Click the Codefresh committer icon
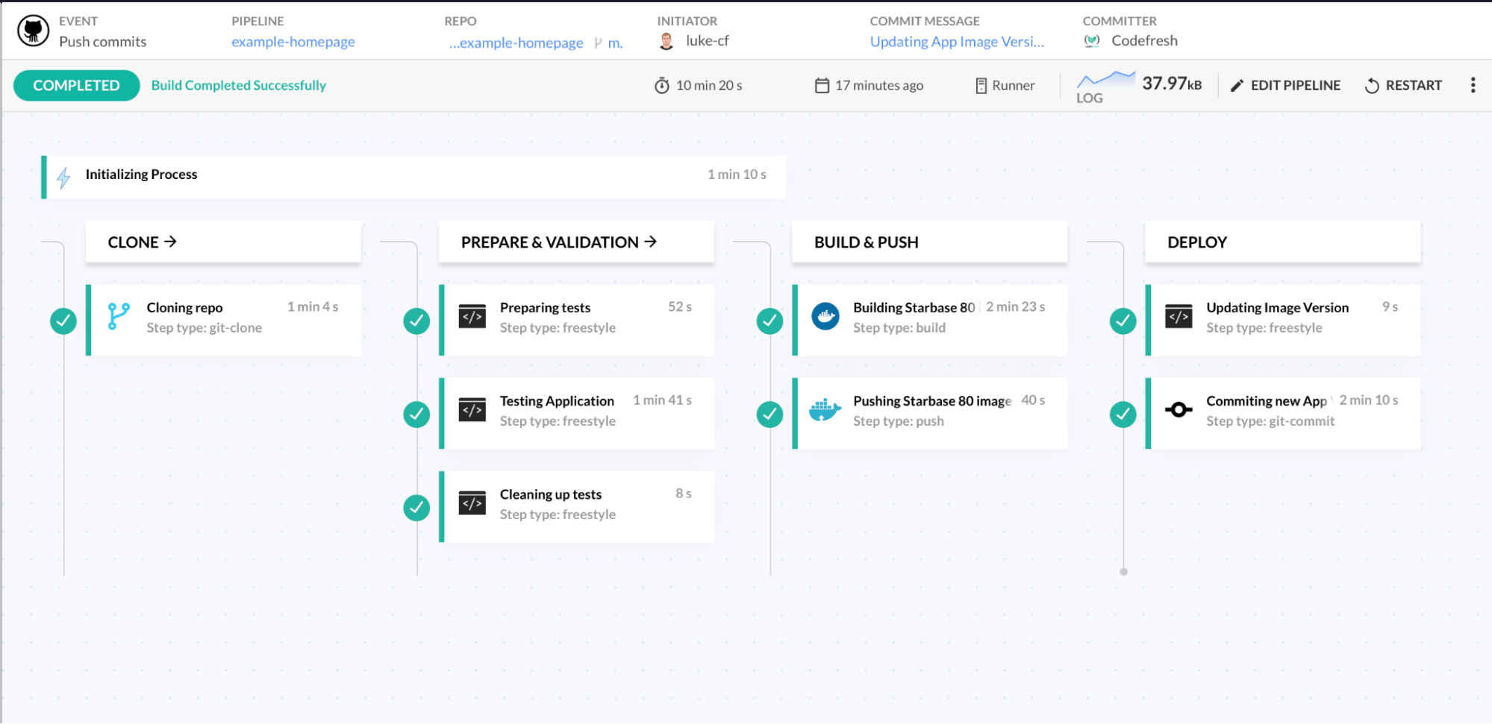This screenshot has width=1492, height=724. pos(1092,41)
